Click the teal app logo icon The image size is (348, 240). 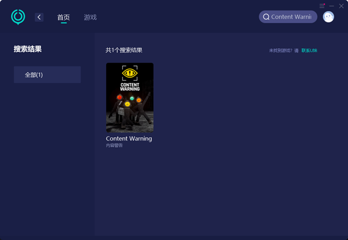[x=18, y=17]
